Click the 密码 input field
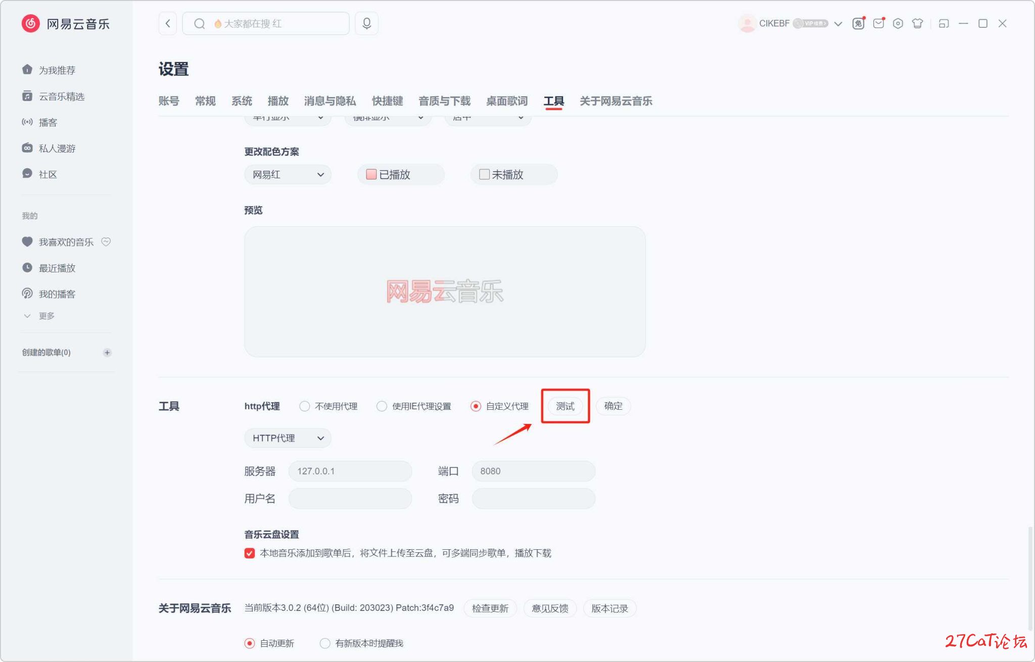The width and height of the screenshot is (1035, 662). (534, 499)
